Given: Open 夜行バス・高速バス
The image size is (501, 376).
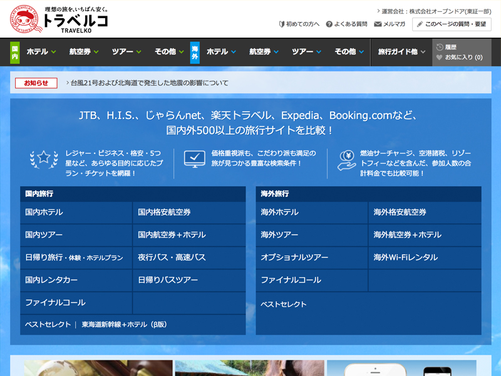Looking at the screenshot, I should coord(189,258).
